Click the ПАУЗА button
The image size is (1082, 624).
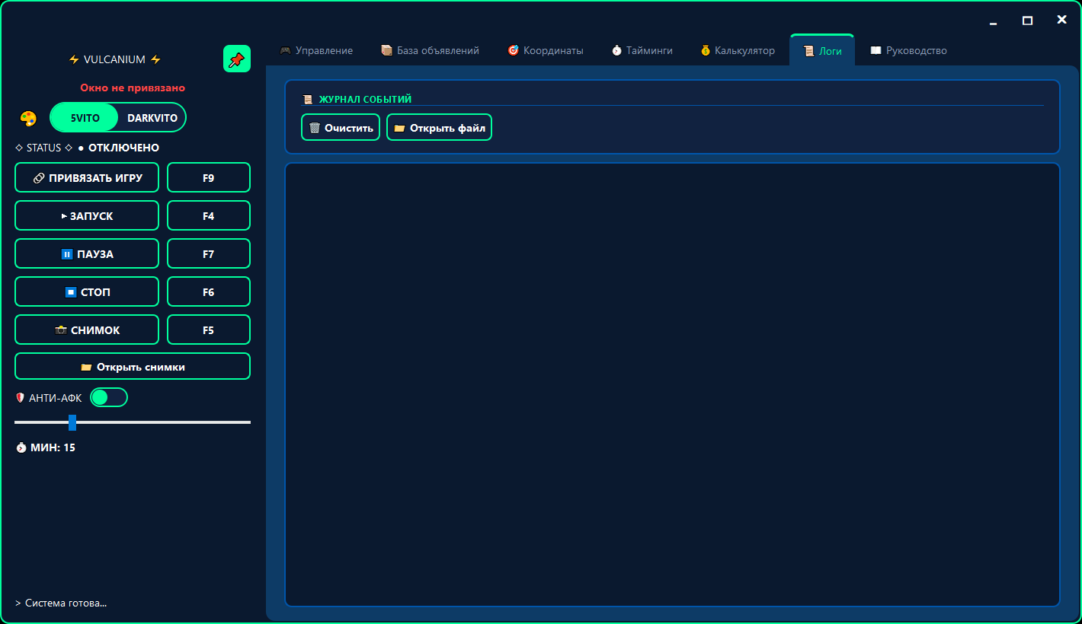[87, 253]
